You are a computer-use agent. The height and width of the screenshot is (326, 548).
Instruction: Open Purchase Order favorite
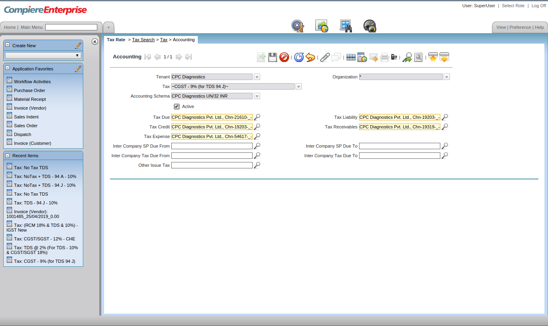point(30,90)
